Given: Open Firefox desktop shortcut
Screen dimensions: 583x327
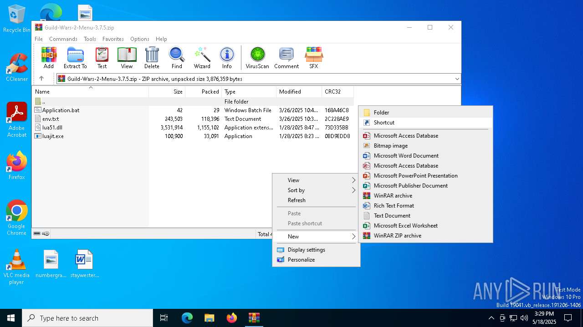Looking at the screenshot, I should (17, 166).
